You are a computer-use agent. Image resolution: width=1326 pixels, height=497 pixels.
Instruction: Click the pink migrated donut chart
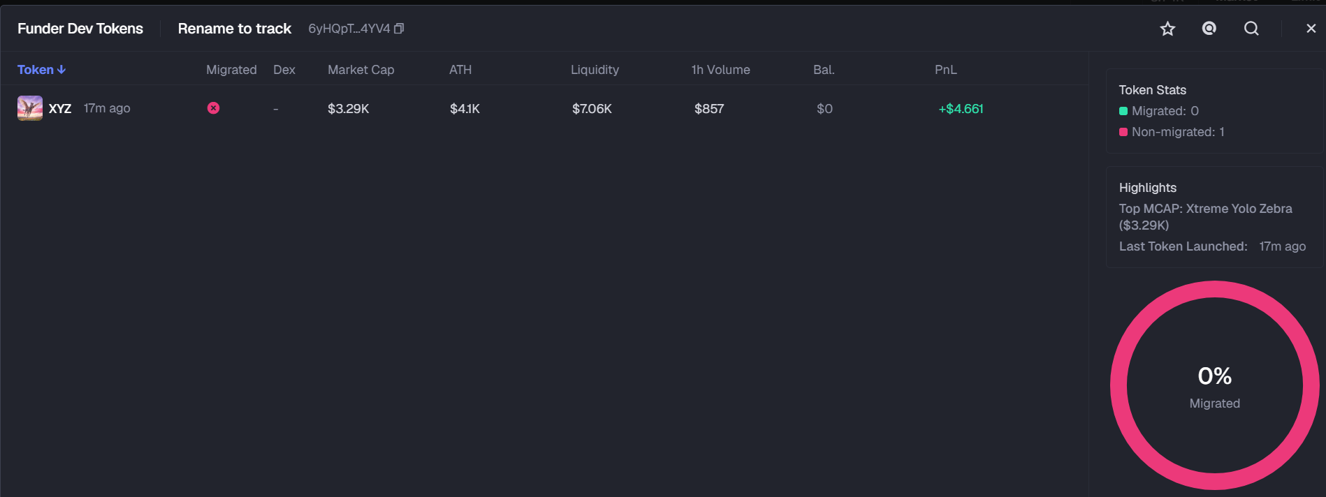[1214, 385]
